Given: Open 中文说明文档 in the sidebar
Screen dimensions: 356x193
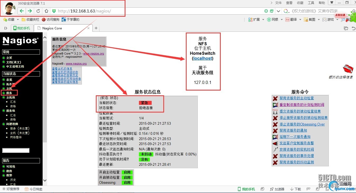Looking at the screenshot, I should 15,66.
